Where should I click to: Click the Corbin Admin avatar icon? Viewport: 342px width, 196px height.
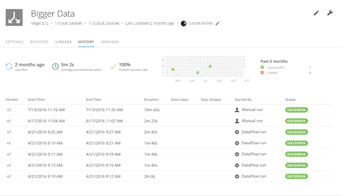pos(184,23)
